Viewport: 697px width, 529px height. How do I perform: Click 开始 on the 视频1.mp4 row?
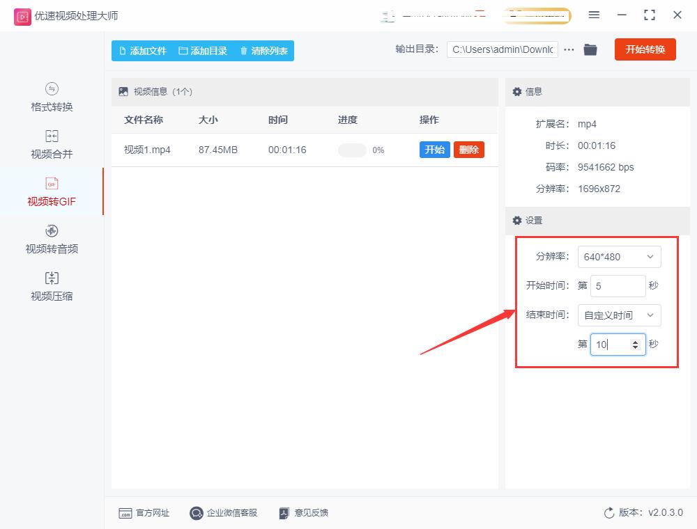pyautogui.click(x=434, y=150)
